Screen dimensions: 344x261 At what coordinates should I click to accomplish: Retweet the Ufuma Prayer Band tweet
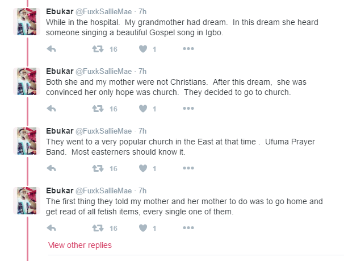98,168
